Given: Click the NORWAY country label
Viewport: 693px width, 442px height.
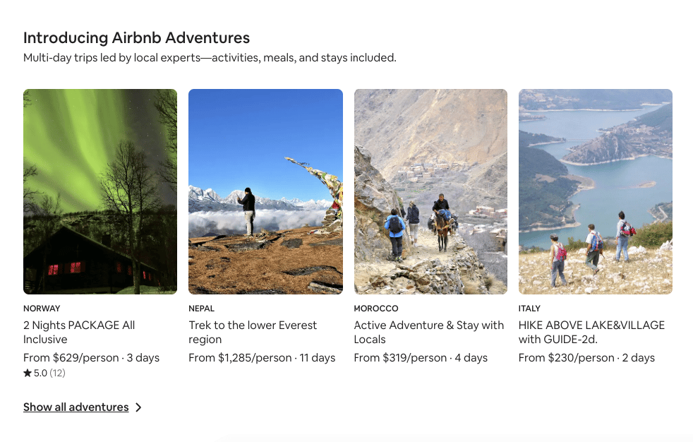Looking at the screenshot, I should click(42, 309).
